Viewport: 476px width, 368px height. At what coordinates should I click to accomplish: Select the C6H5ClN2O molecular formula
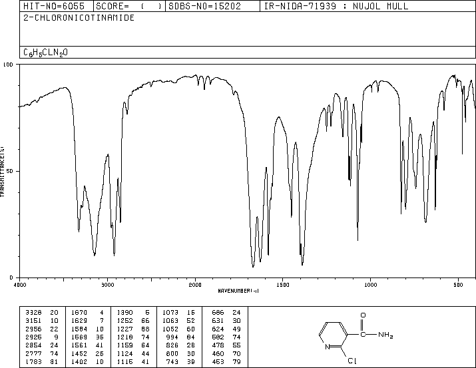46,52
